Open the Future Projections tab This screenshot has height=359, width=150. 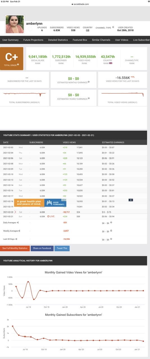point(33,40)
